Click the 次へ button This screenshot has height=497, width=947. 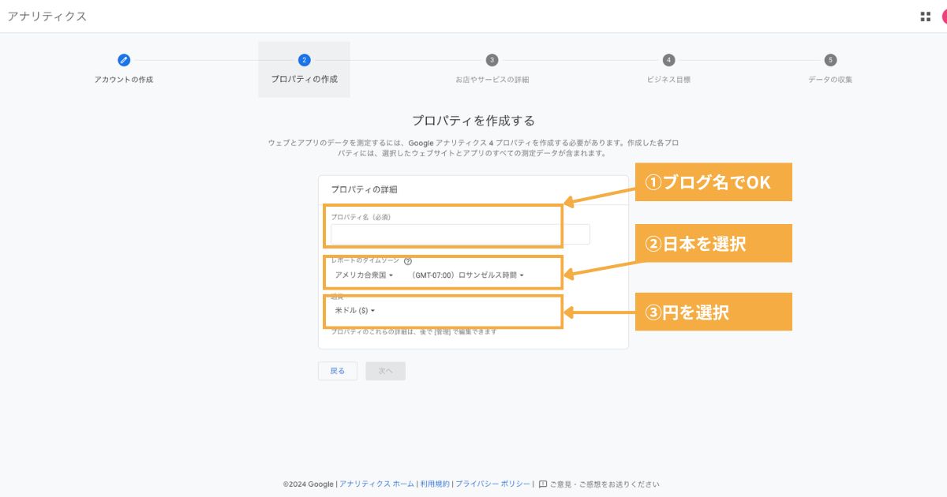point(385,371)
